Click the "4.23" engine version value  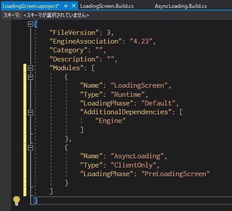tap(141, 41)
